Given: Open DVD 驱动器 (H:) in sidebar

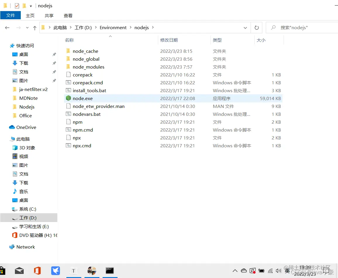Looking at the screenshot, I should (x=35, y=235).
